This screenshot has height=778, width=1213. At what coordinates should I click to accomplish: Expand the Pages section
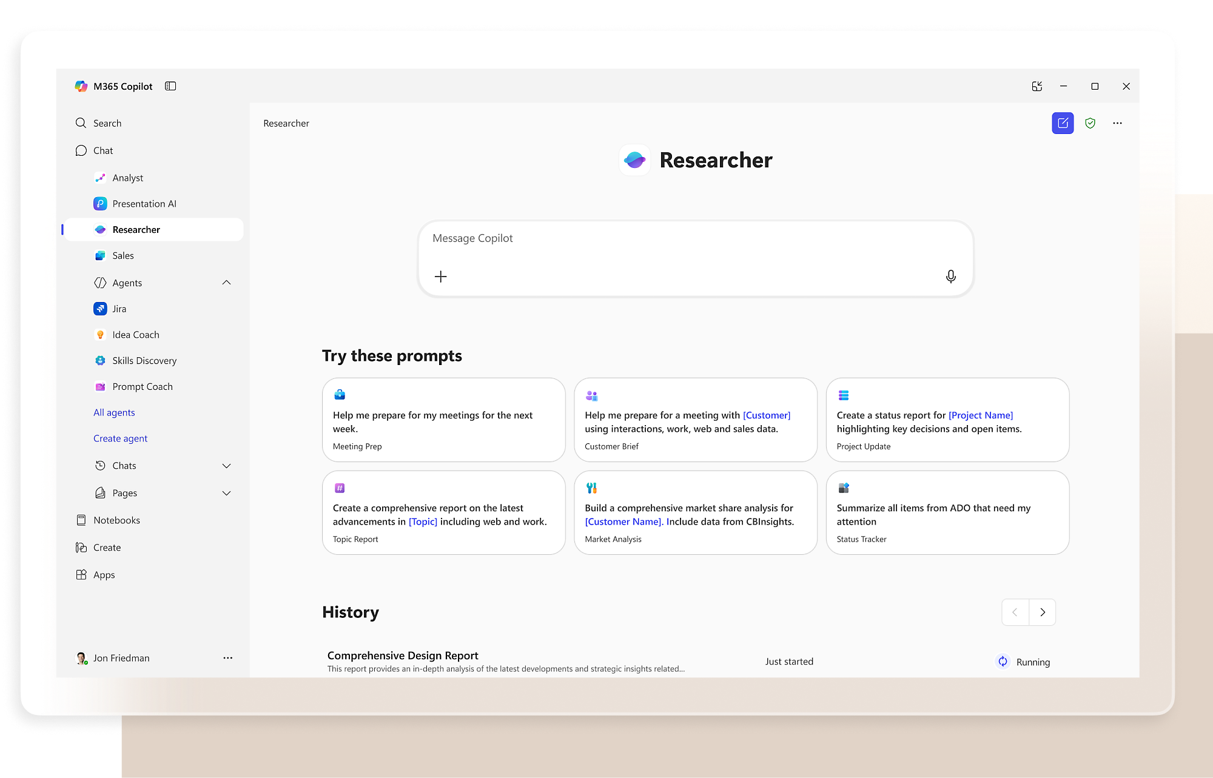click(226, 493)
